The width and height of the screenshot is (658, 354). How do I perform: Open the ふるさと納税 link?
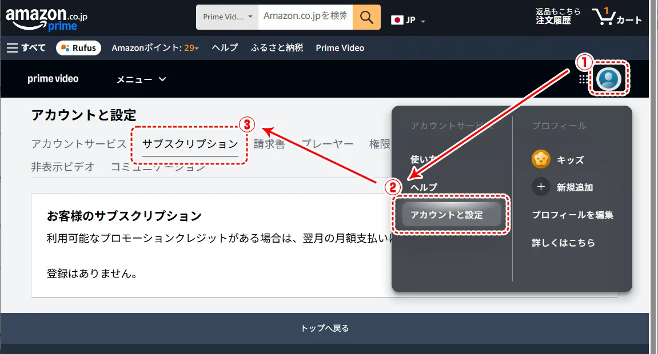277,48
